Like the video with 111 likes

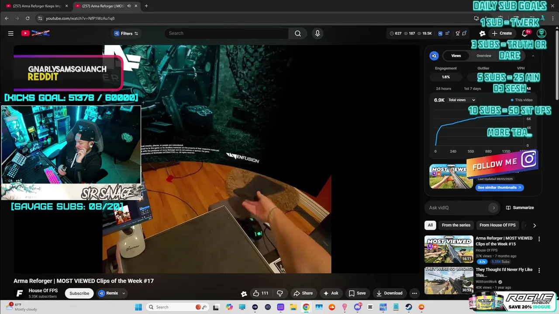point(261,293)
